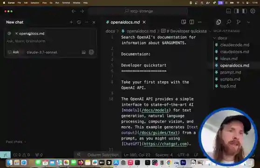
Task: Collapse the MCP-STRANGE explorer section
Action: coord(226,31)
